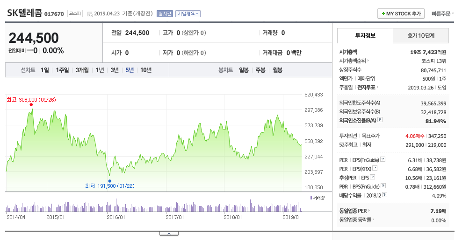The width and height of the screenshot is (455, 240).
Task: Select the 3년 line chart period
Action: click(x=115, y=70)
